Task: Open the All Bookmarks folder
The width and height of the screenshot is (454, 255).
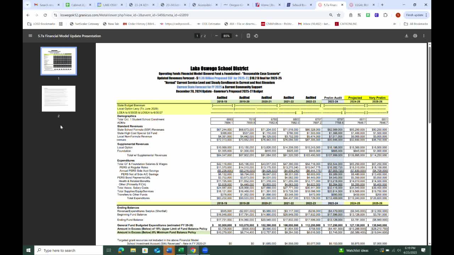Action: click(416, 24)
